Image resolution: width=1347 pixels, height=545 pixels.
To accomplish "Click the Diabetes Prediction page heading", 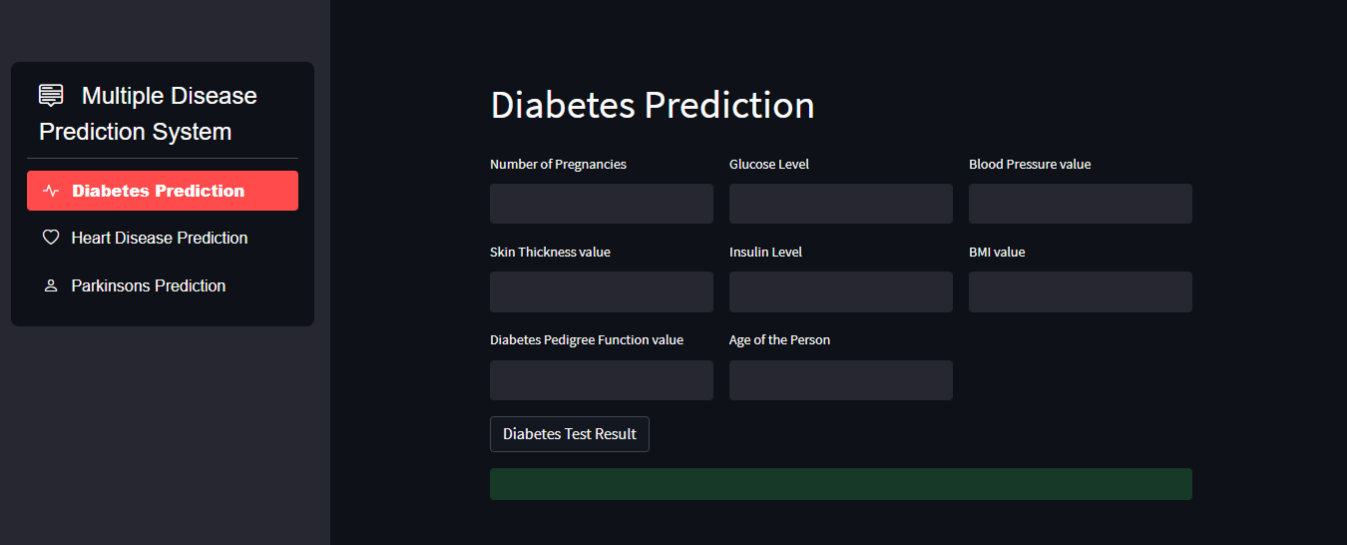I will click(x=653, y=106).
